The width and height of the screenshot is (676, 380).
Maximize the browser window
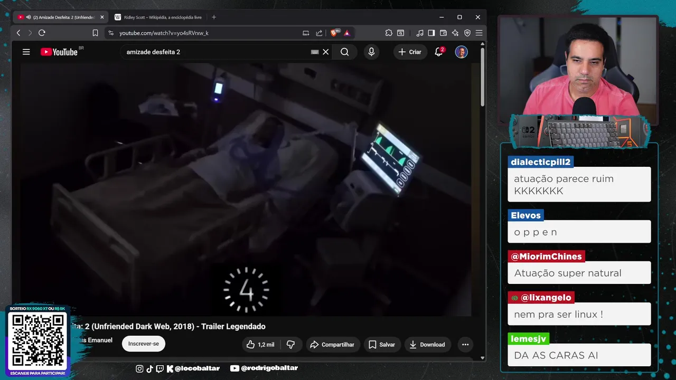(459, 17)
